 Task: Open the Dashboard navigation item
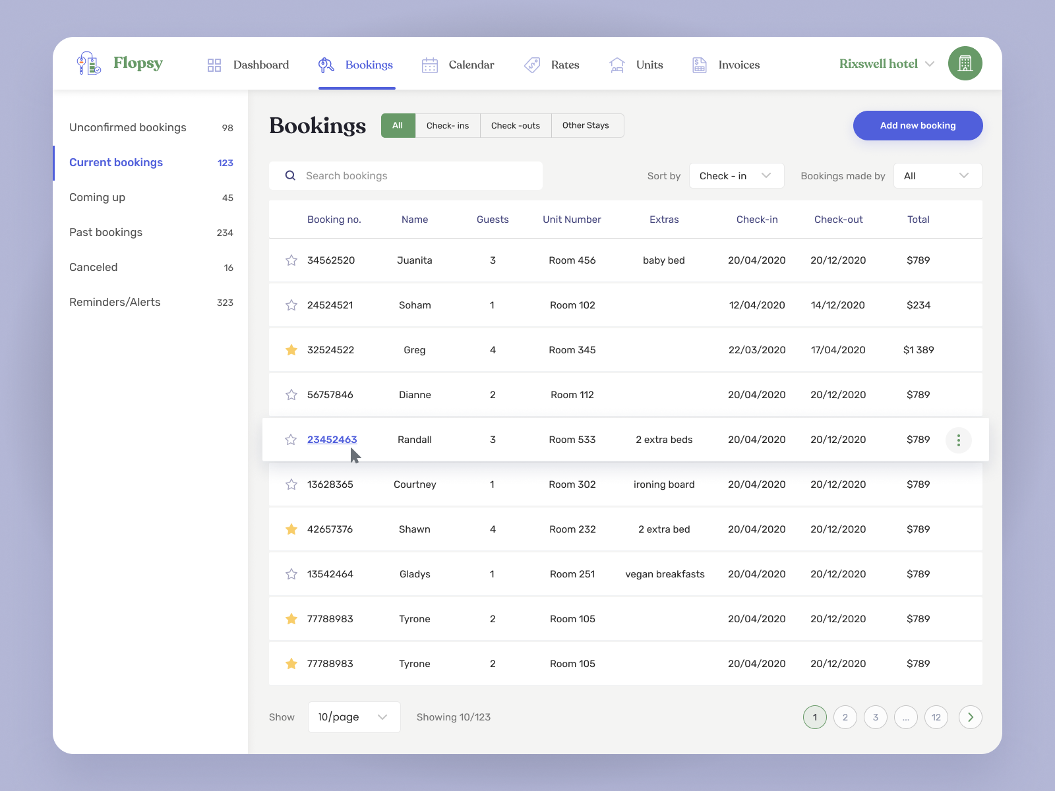point(248,65)
